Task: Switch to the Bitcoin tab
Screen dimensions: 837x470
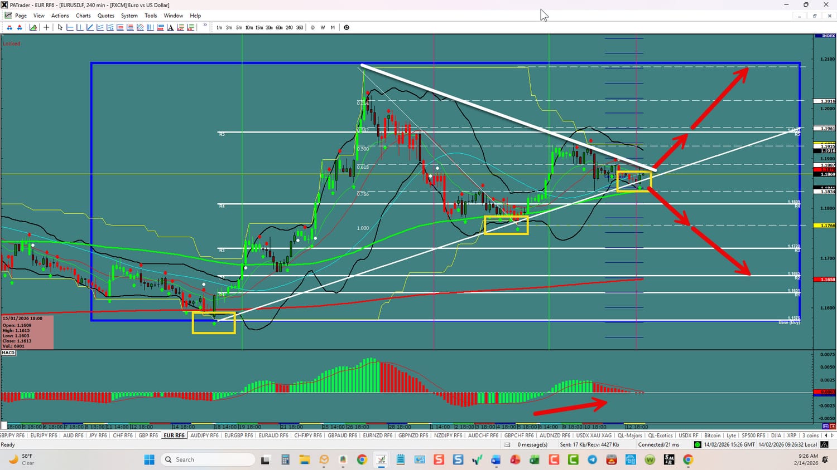Action: (712, 435)
